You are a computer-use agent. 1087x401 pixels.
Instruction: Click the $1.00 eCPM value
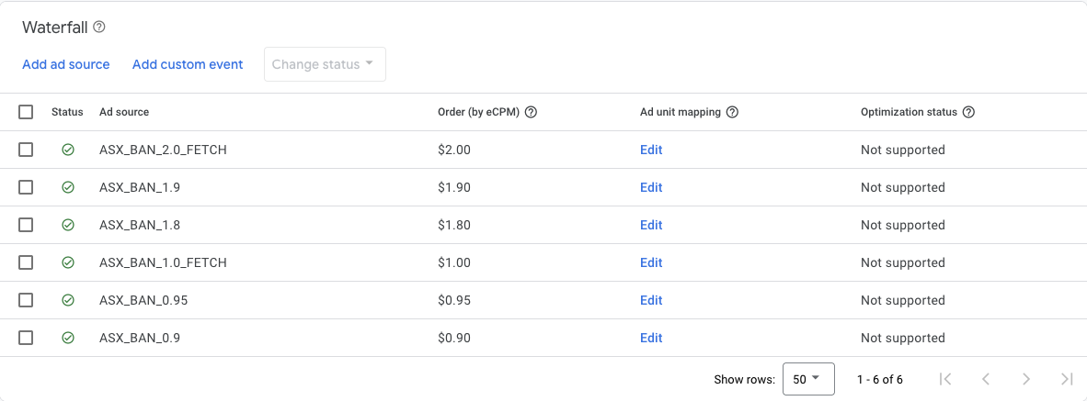pyautogui.click(x=454, y=262)
